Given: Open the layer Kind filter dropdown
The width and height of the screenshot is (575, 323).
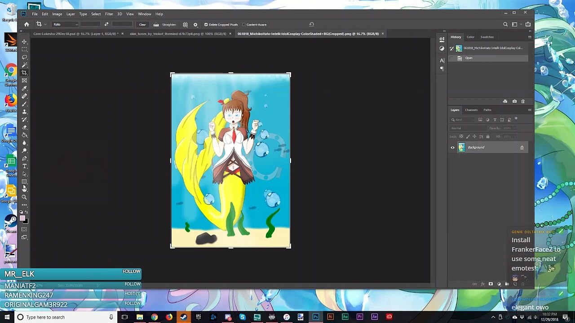Looking at the screenshot, I should (x=463, y=120).
